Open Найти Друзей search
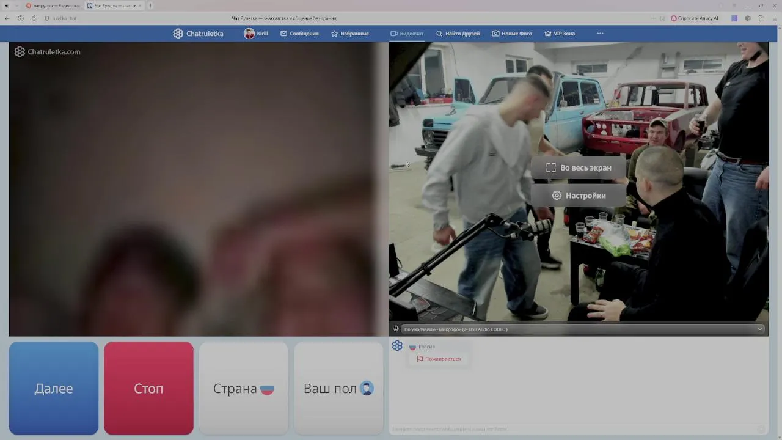Image resolution: width=782 pixels, height=440 pixels. click(x=458, y=34)
